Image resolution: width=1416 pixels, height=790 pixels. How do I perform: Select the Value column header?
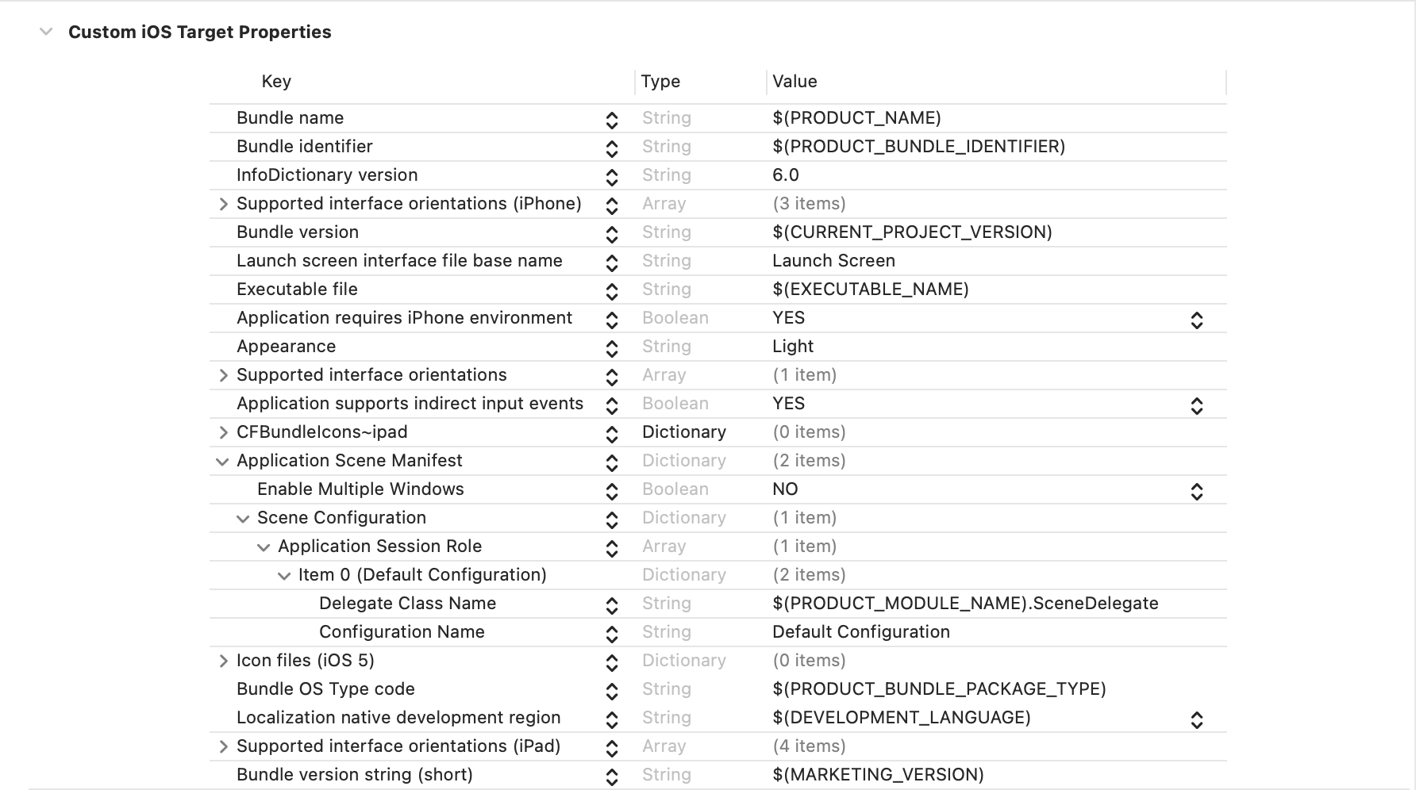(795, 82)
